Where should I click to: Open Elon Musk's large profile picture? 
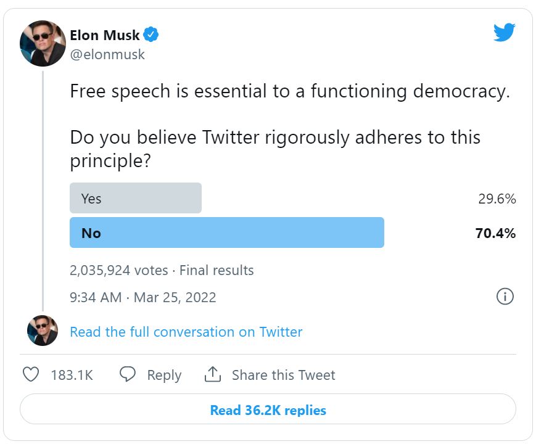pos(43,43)
